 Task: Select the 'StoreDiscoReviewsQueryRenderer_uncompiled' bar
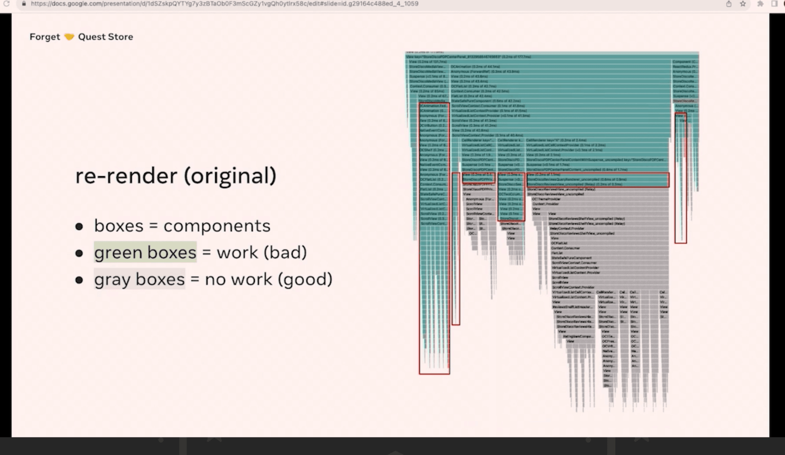click(597, 179)
